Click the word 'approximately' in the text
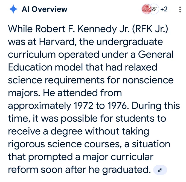The image size is (186, 182). pyautogui.click(x=39, y=106)
